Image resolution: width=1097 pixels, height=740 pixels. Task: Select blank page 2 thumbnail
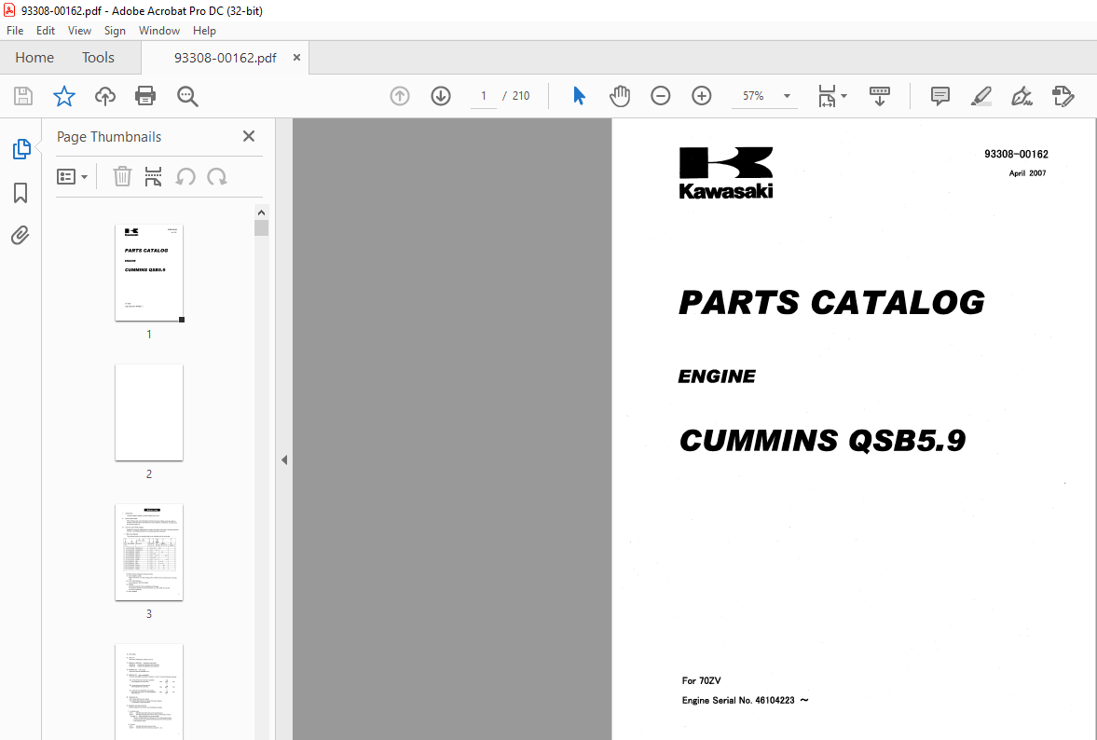point(149,413)
